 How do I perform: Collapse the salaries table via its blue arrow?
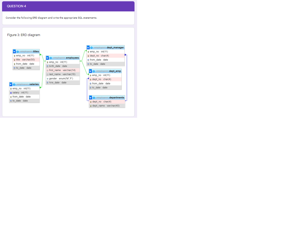pos(11,84)
